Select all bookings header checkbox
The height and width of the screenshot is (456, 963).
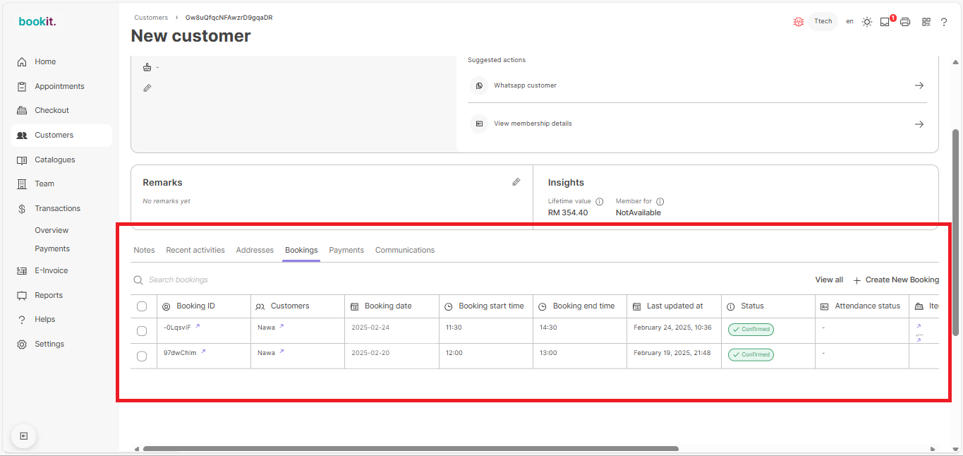[x=142, y=306]
